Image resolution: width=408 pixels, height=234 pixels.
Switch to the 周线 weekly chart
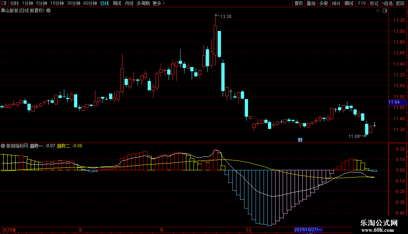point(117,3)
